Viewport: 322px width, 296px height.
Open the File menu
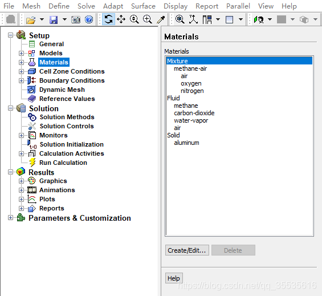(9, 6)
